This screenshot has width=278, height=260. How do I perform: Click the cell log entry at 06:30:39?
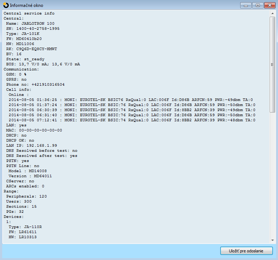pyautogui.click(x=132, y=110)
